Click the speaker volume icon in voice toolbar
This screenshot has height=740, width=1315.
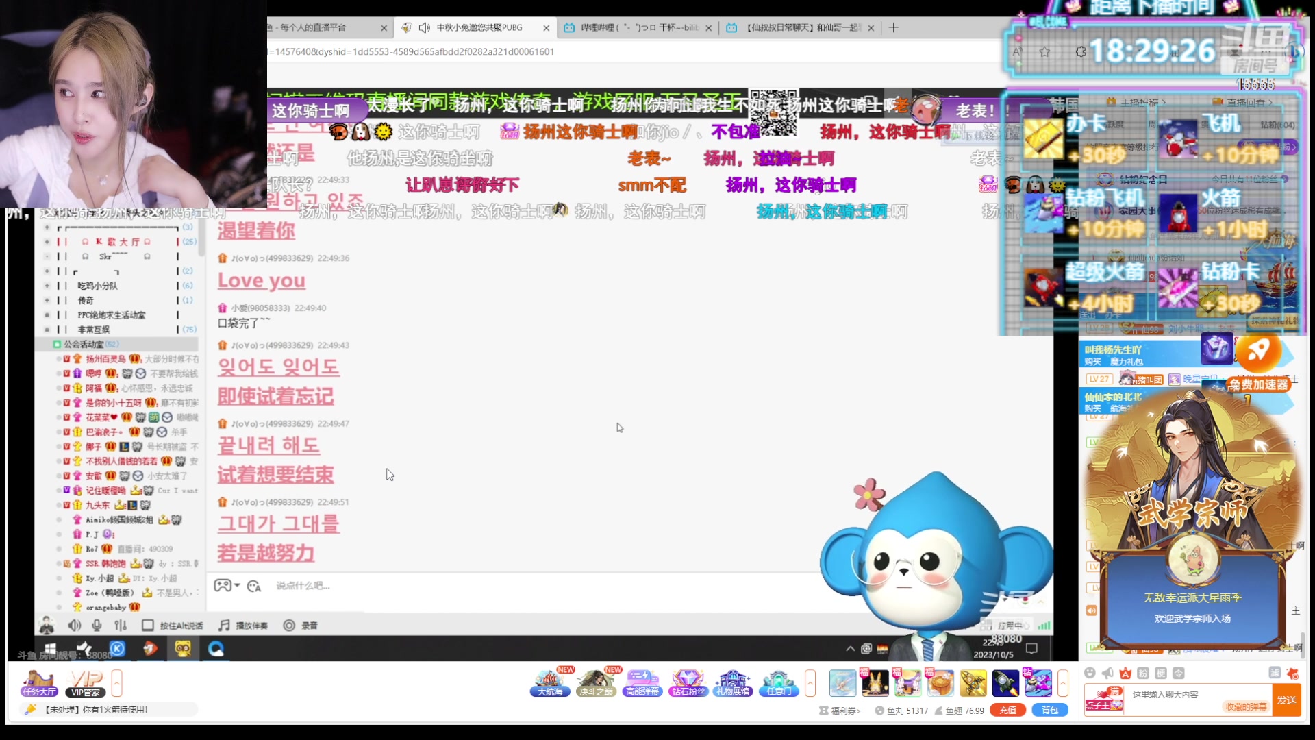[x=75, y=626]
